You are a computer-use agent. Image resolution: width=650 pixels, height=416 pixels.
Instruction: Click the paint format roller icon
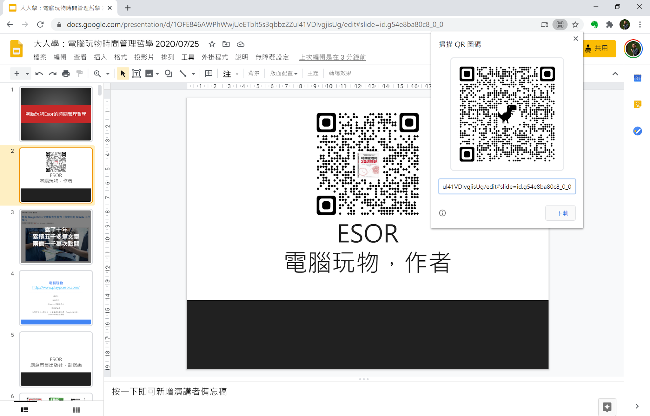79,74
